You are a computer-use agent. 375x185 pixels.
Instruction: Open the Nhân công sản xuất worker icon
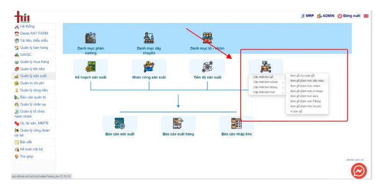pos(149,67)
